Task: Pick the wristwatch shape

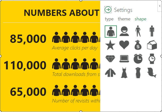Action: pyautogui.click(x=152, y=59)
